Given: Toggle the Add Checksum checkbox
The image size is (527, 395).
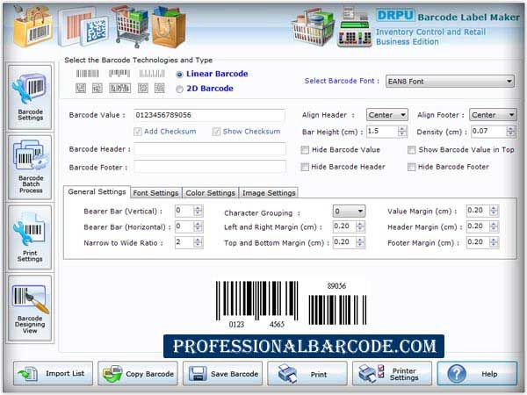Looking at the screenshot, I should [x=138, y=132].
